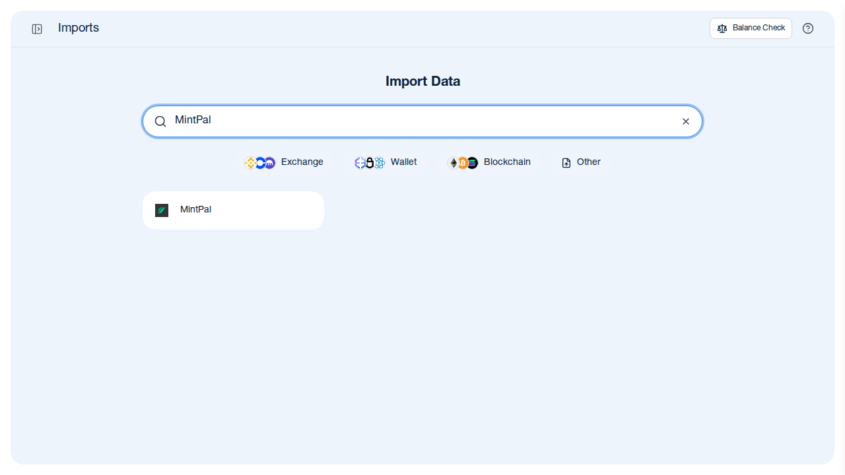
Task: Filter by Blockchain category
Action: pyautogui.click(x=489, y=162)
